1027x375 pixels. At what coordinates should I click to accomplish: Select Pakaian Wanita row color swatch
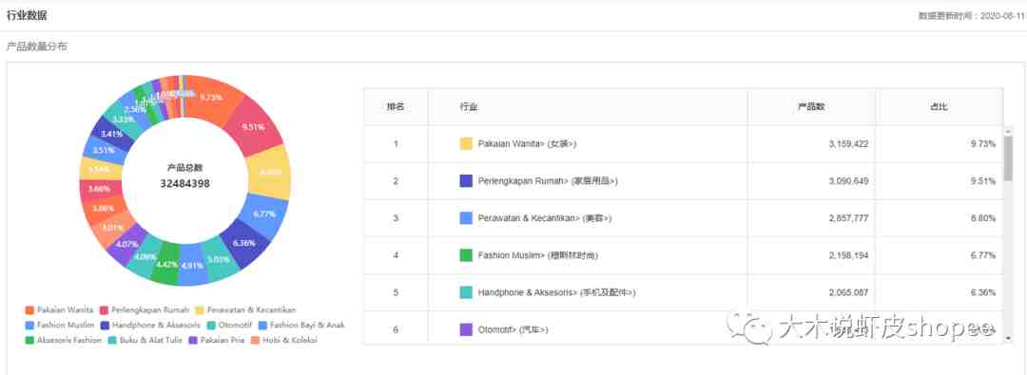pos(466,144)
